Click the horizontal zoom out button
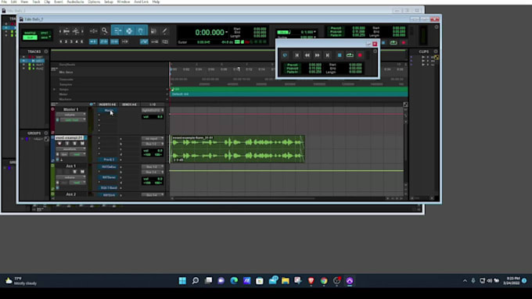The height and width of the screenshot is (299, 532). (61, 31)
